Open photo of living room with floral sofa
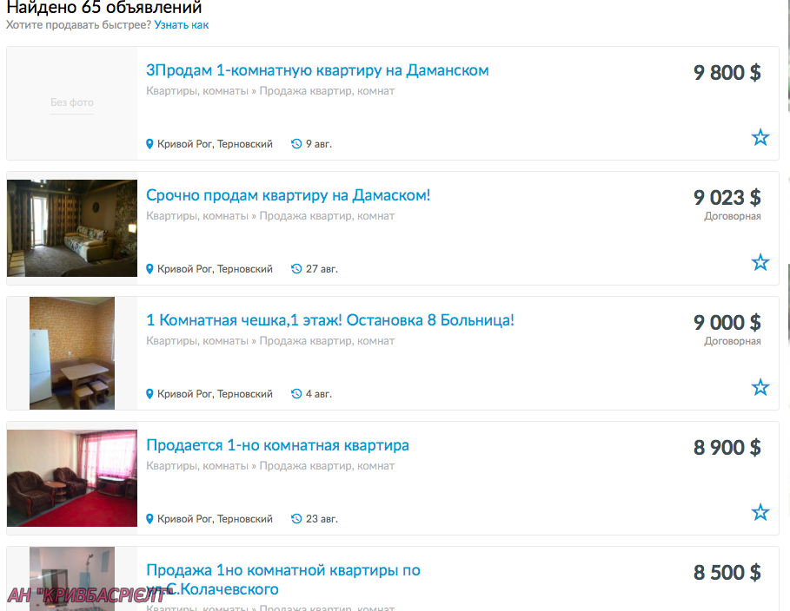The height and width of the screenshot is (611, 790). point(72,228)
